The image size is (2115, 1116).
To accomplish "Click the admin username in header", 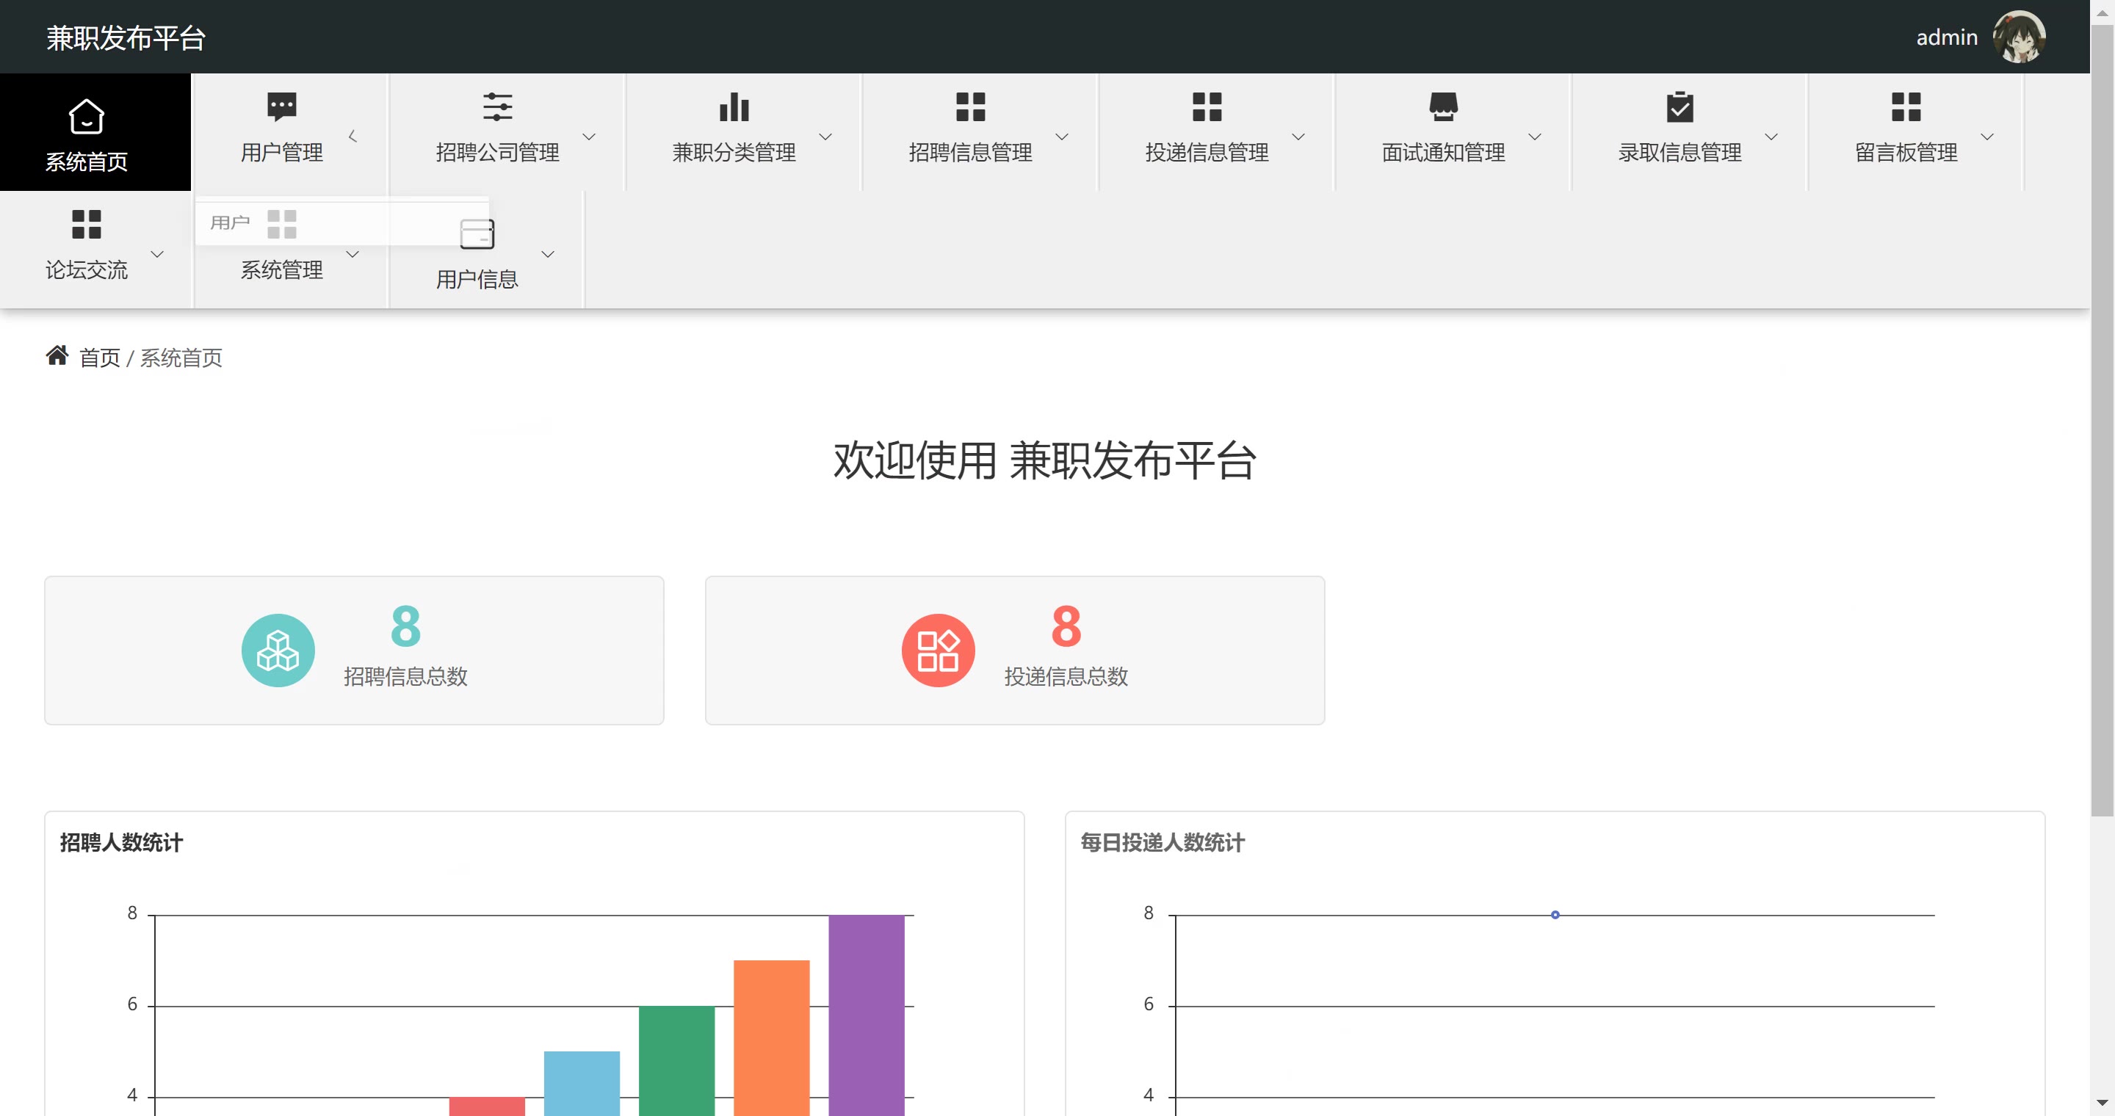I will (x=1946, y=37).
